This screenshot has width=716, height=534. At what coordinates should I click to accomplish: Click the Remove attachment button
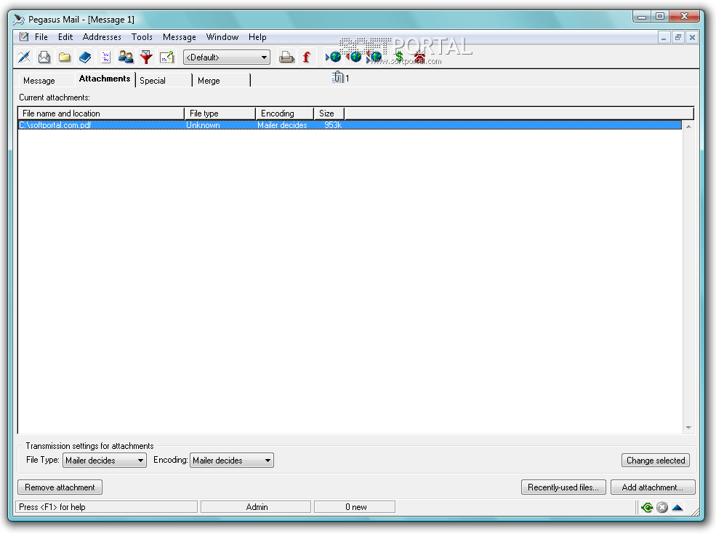click(60, 487)
